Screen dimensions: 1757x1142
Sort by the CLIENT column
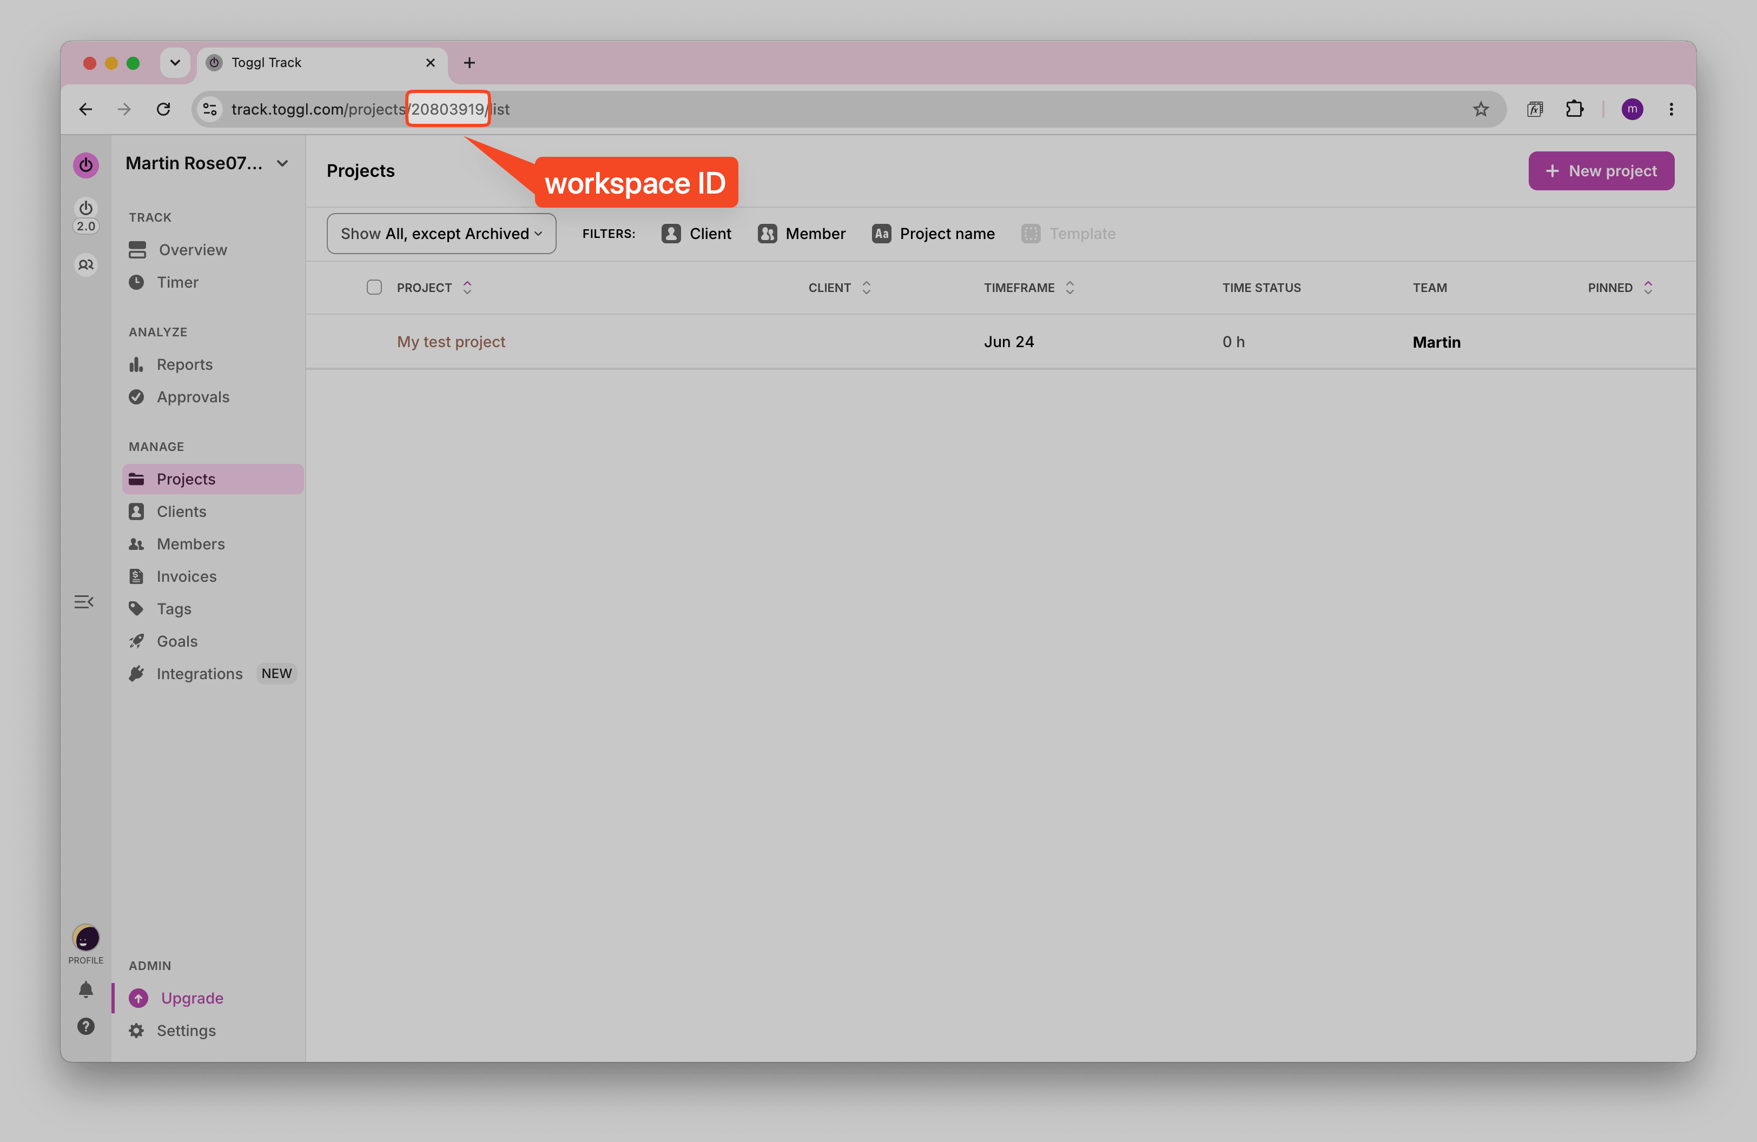pyautogui.click(x=840, y=288)
